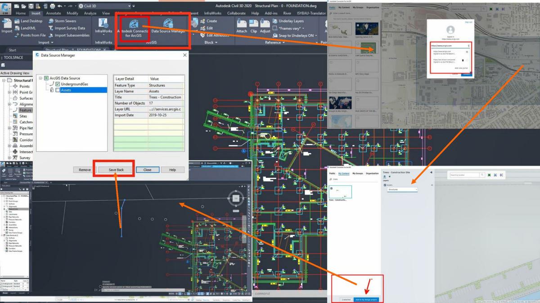This screenshot has height=303, width=540.
Task: Open My Content tab in connector
Action: tap(344, 173)
